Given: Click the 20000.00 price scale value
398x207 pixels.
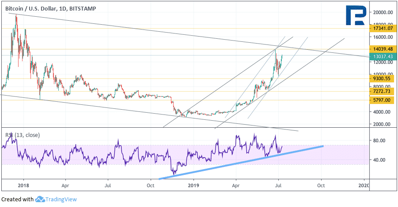Looking at the screenshot, I should (383, 12).
